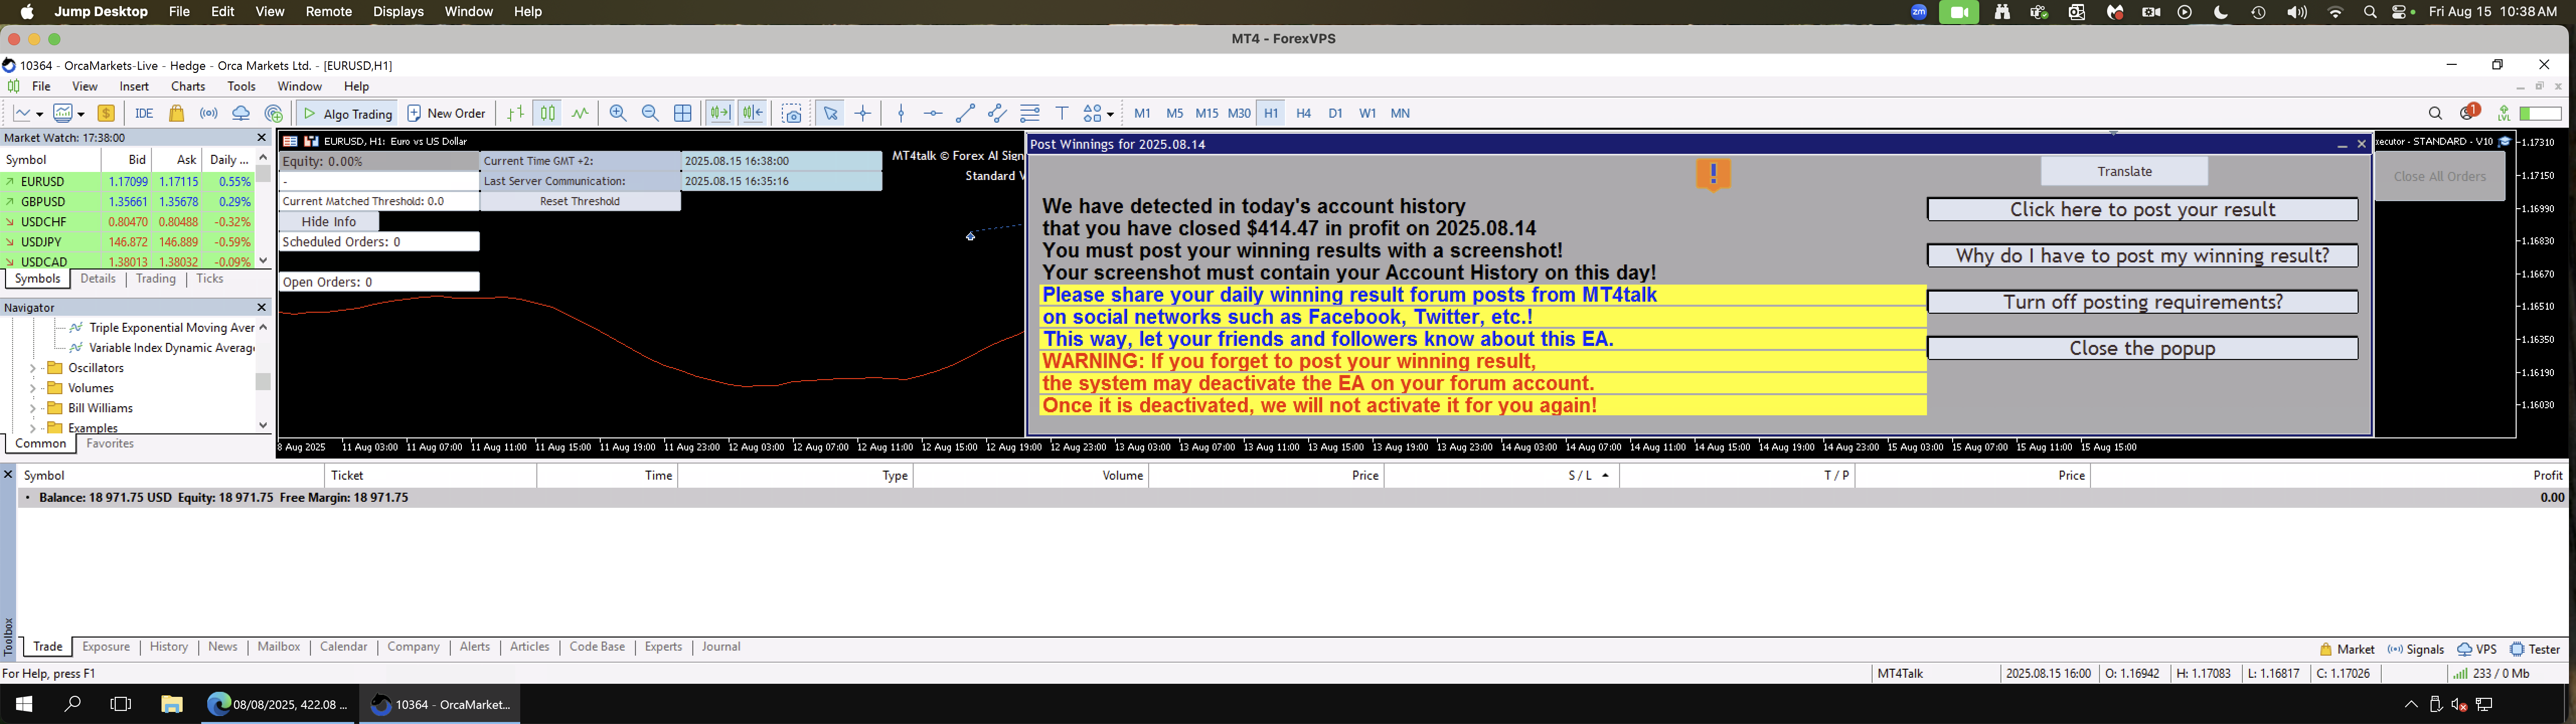Image resolution: width=2576 pixels, height=724 pixels.
Task: Open the objects shapes dropdown arrow
Action: click(x=1111, y=114)
